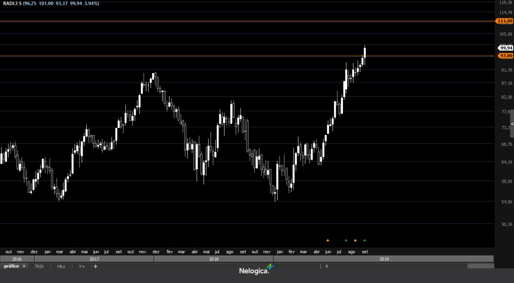Switch to the HiLo tab
Image resolution: width=514 pixels, height=283 pixels.
click(61, 266)
